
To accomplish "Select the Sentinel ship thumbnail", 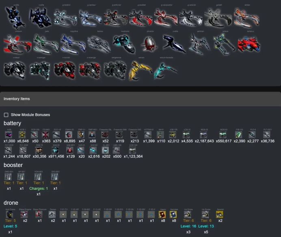I will pyautogui.click(x=199, y=44).
